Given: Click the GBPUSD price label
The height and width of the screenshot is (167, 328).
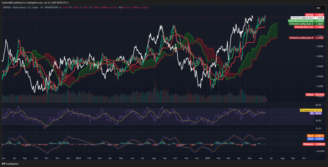Looking at the screenshot, I should [x=309, y=15].
